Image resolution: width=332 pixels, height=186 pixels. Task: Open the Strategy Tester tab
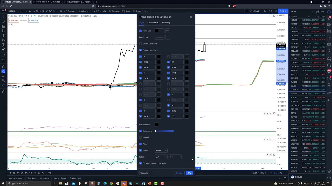60,178
